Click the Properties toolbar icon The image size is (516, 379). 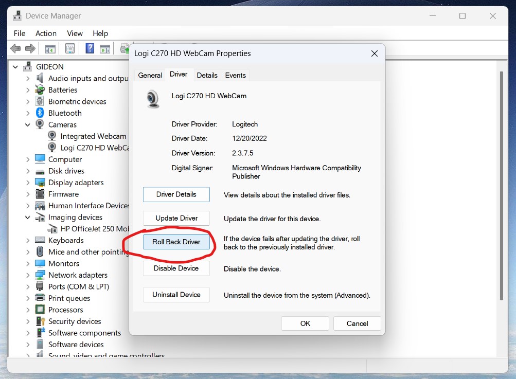tap(70, 49)
